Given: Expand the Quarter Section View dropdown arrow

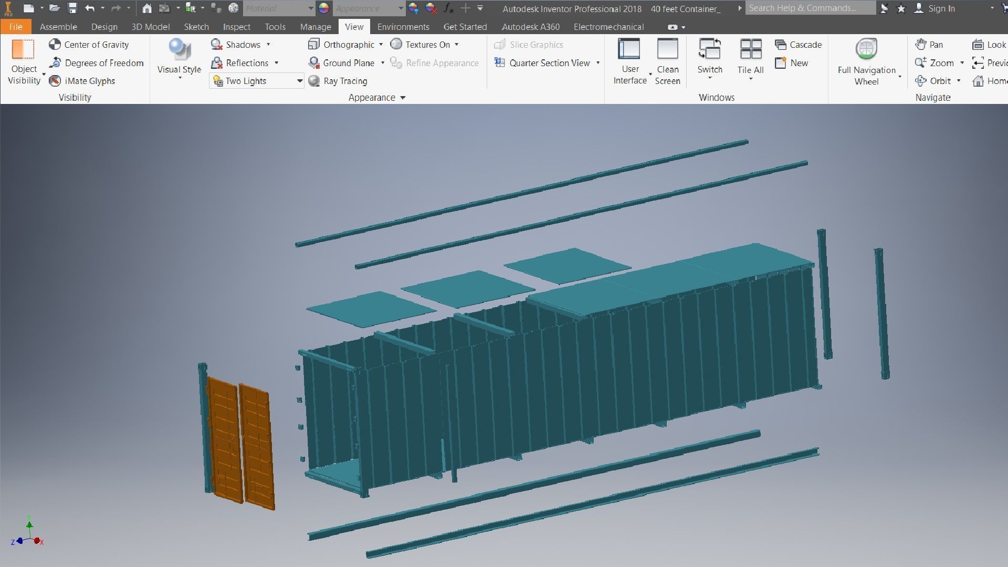Looking at the screenshot, I should click(598, 63).
